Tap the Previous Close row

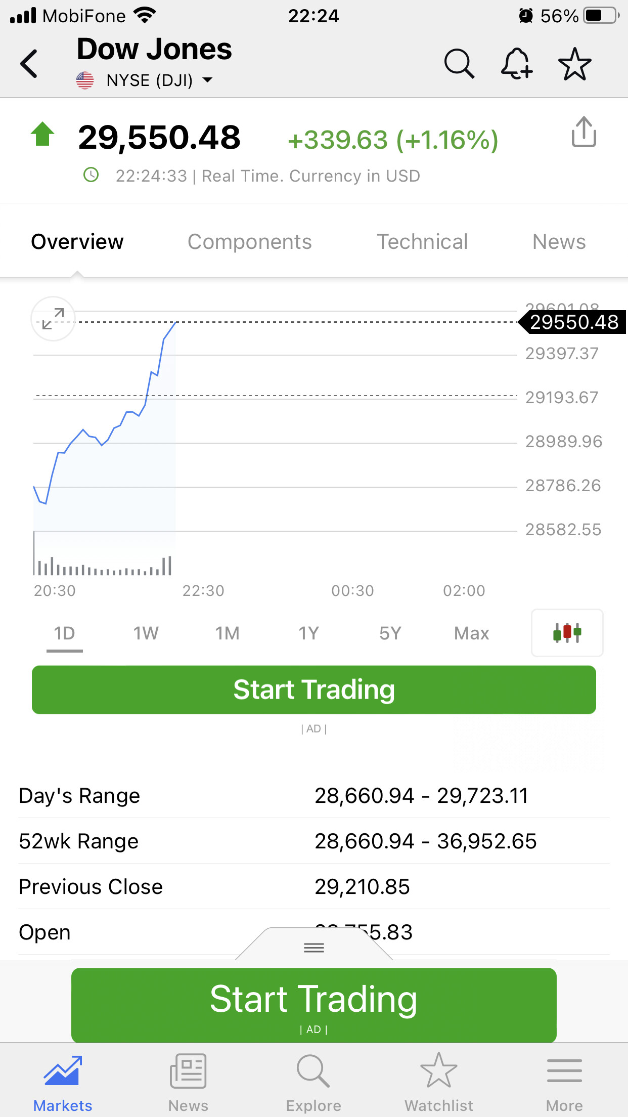(x=314, y=887)
